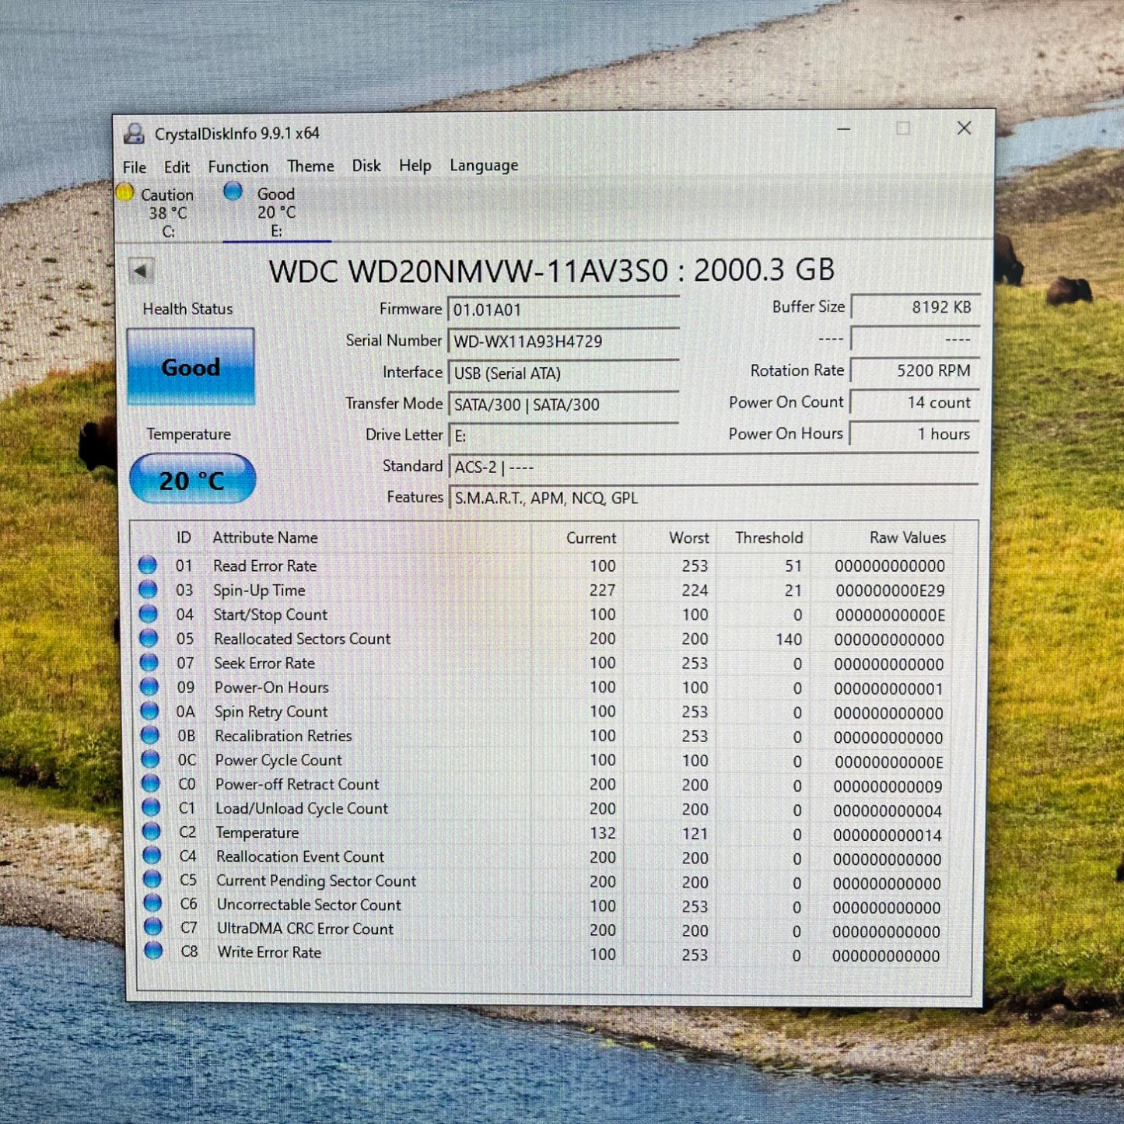This screenshot has height=1124, width=1124.
Task: Click the blue Good status orb for E:
Action: click(233, 191)
